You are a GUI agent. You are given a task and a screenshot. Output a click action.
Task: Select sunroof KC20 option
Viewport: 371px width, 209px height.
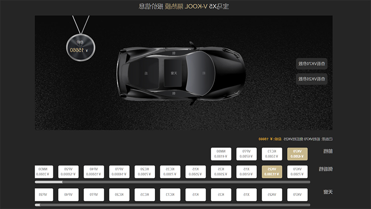coord(119,195)
